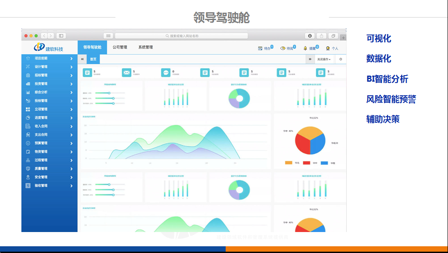
Task: Click the envelope stat card icon
Action: 127,73
